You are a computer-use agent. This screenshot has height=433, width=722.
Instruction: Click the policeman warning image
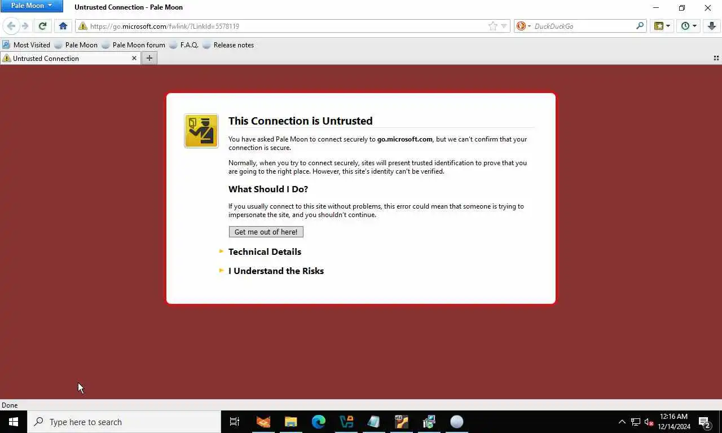pos(201,131)
